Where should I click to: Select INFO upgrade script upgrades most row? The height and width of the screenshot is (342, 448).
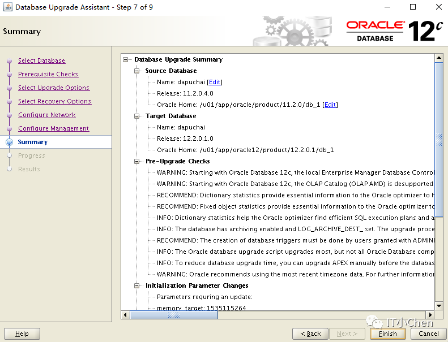coord(296,252)
